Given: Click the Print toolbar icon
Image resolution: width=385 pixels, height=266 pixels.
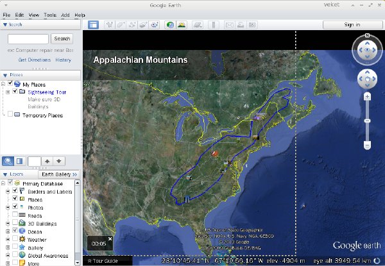Looking at the screenshot, I should point(241,25).
